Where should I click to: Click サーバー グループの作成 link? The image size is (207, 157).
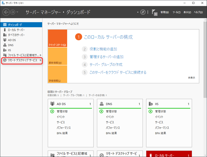point(106,65)
